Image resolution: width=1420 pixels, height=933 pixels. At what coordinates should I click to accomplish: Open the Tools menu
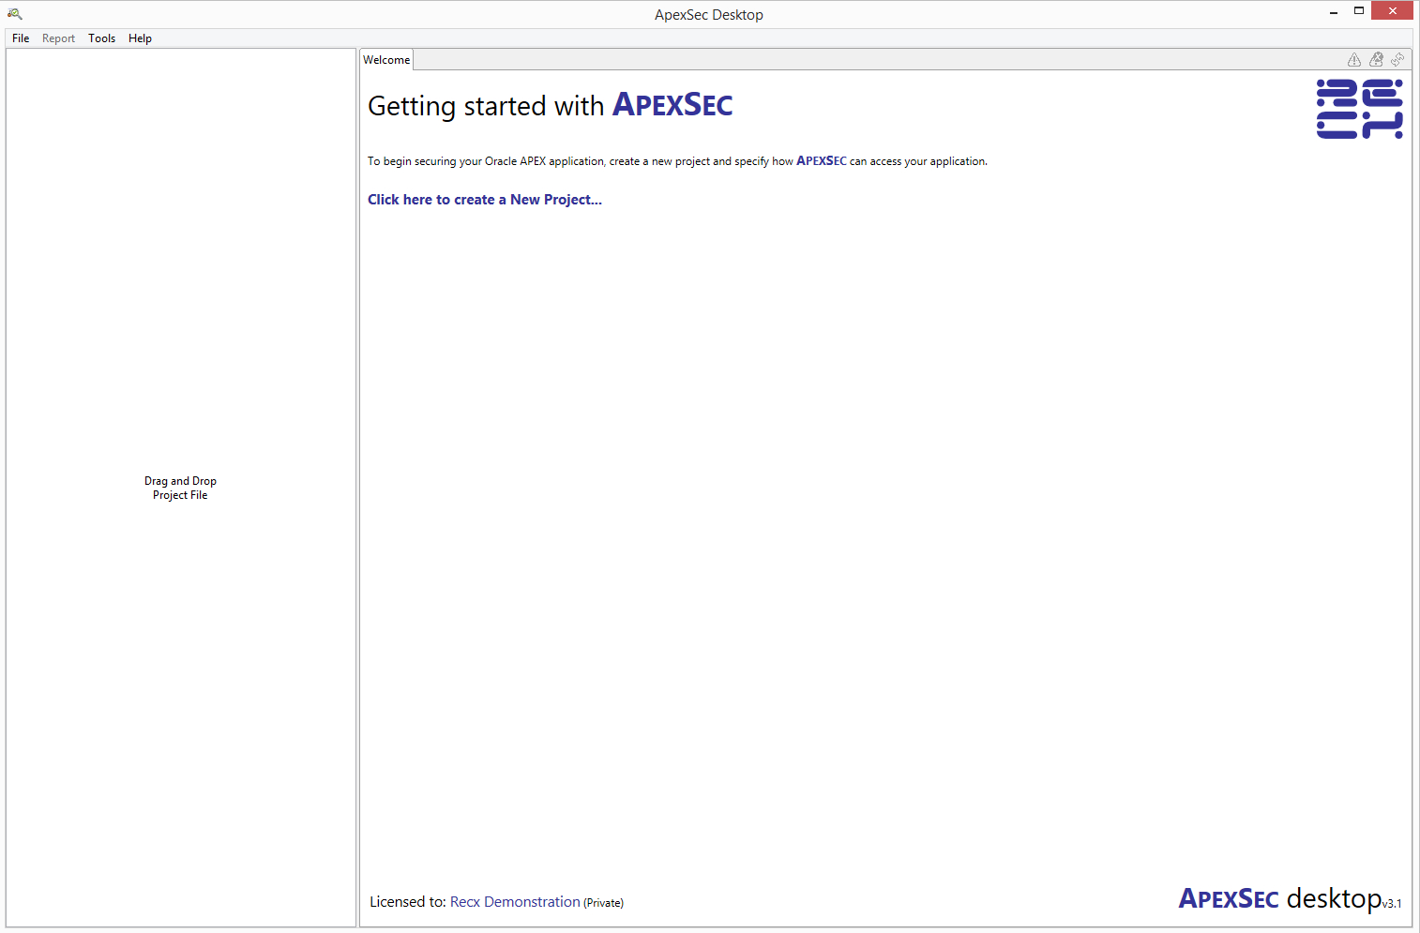click(x=102, y=38)
